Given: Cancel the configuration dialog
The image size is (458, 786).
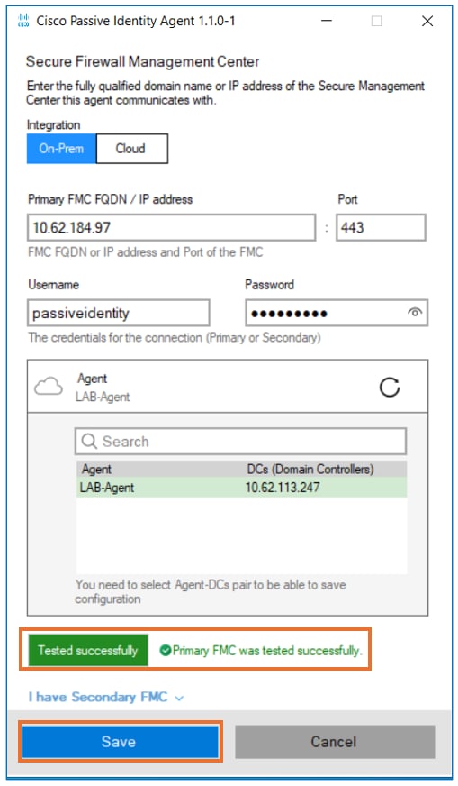Looking at the screenshot, I should 335,742.
